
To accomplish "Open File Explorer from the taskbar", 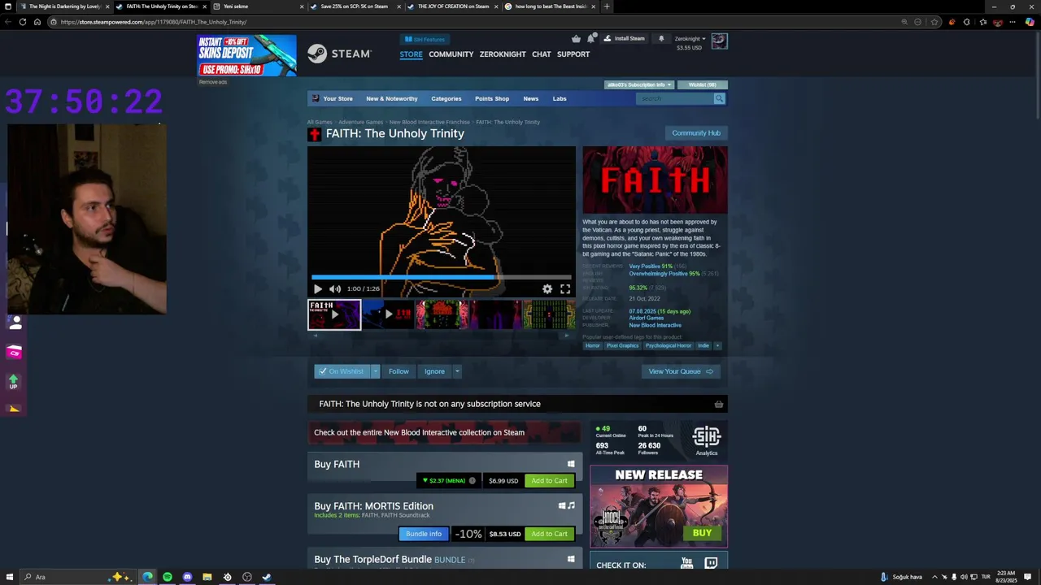I will click(x=207, y=577).
